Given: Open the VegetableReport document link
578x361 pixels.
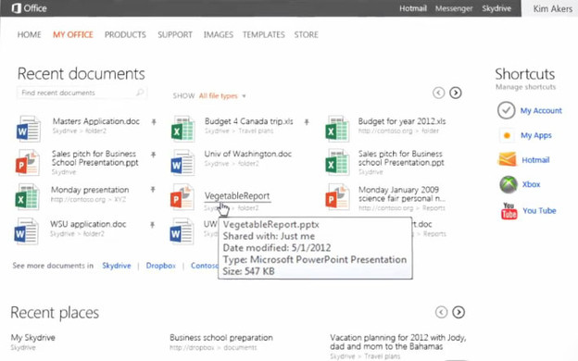Looking at the screenshot, I should point(237,196).
